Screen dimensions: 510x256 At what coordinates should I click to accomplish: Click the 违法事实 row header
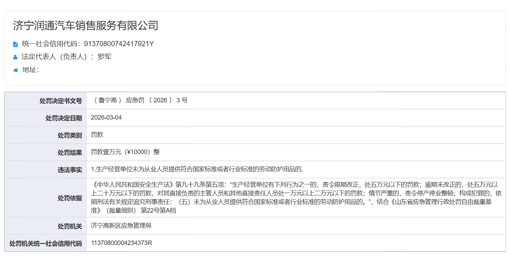(70, 170)
